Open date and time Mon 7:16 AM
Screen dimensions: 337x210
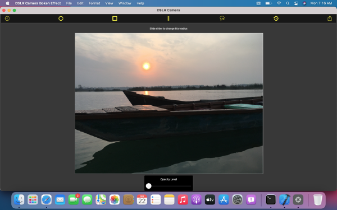tap(321, 3)
